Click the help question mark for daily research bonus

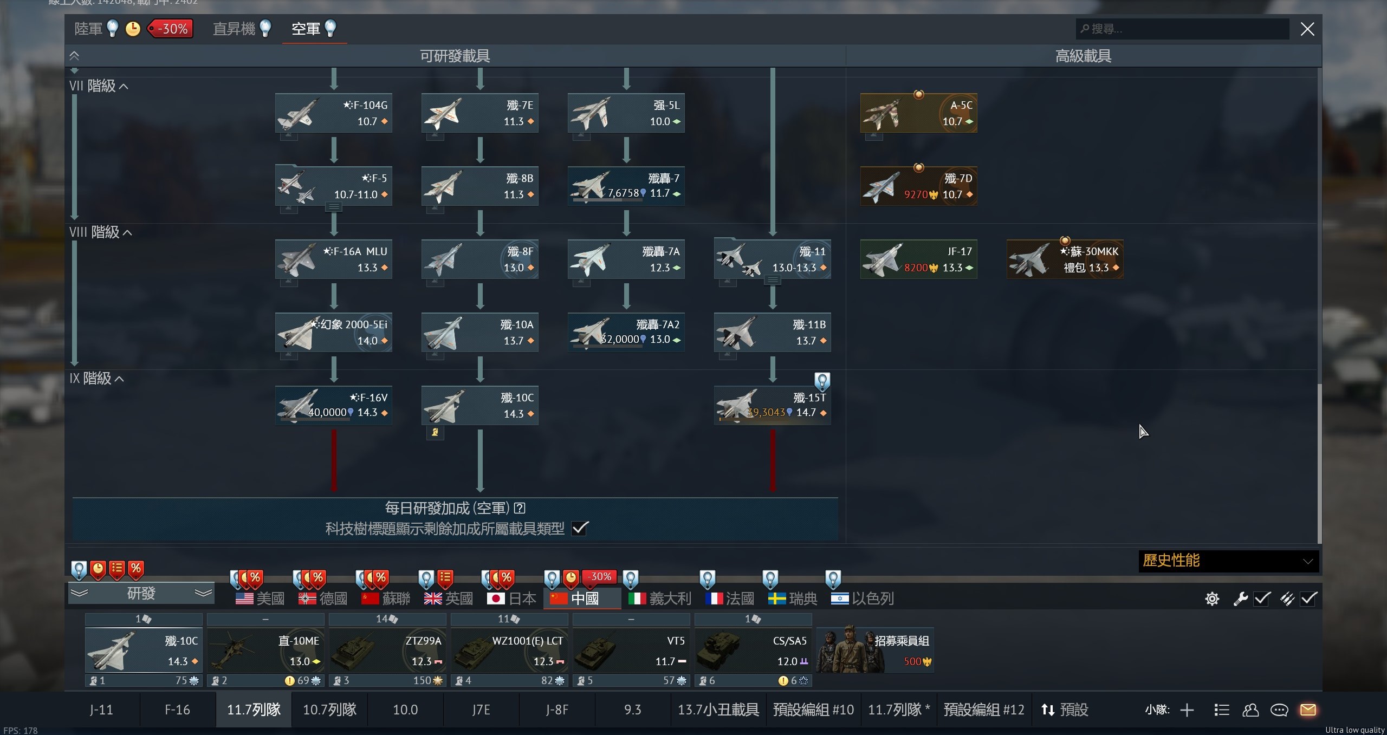point(520,508)
